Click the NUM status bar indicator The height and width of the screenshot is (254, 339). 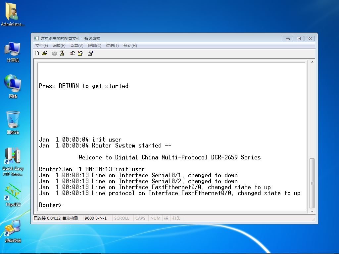click(155, 218)
